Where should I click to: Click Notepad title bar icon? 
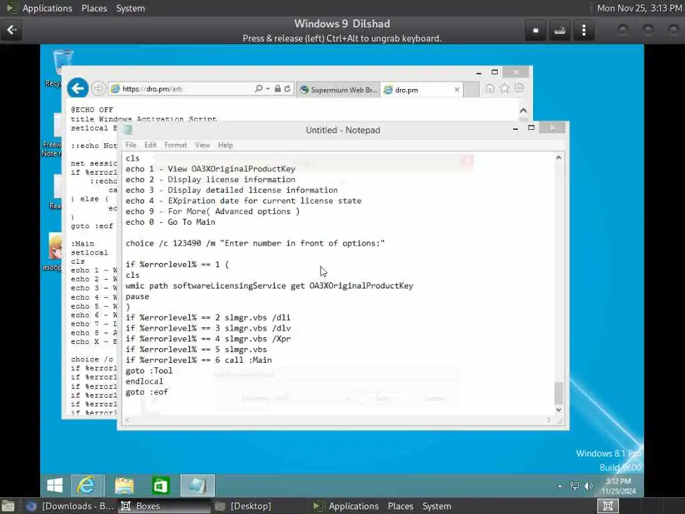pyautogui.click(x=128, y=130)
